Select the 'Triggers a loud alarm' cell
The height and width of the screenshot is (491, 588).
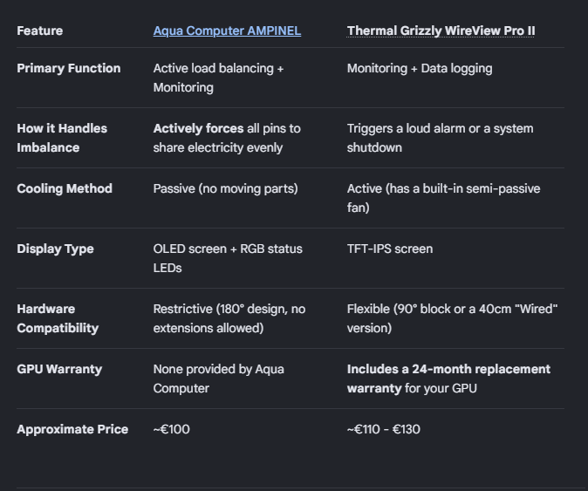(440, 138)
